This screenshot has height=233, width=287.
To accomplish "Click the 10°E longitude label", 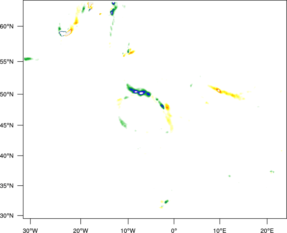I will pos(220,230).
